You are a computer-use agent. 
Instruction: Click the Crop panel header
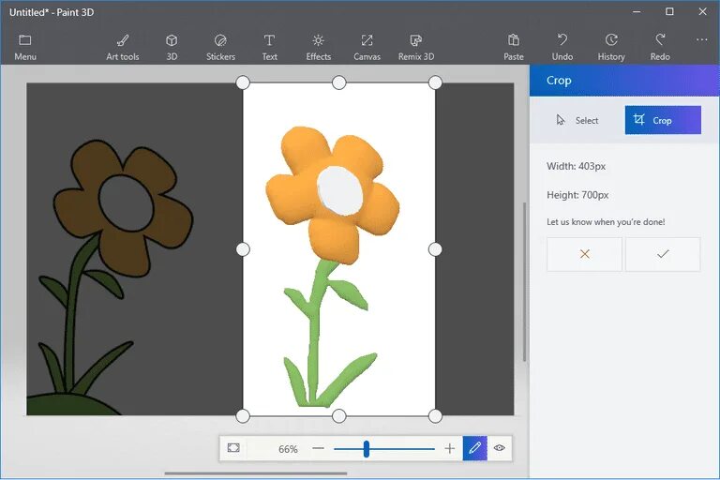[x=624, y=81]
